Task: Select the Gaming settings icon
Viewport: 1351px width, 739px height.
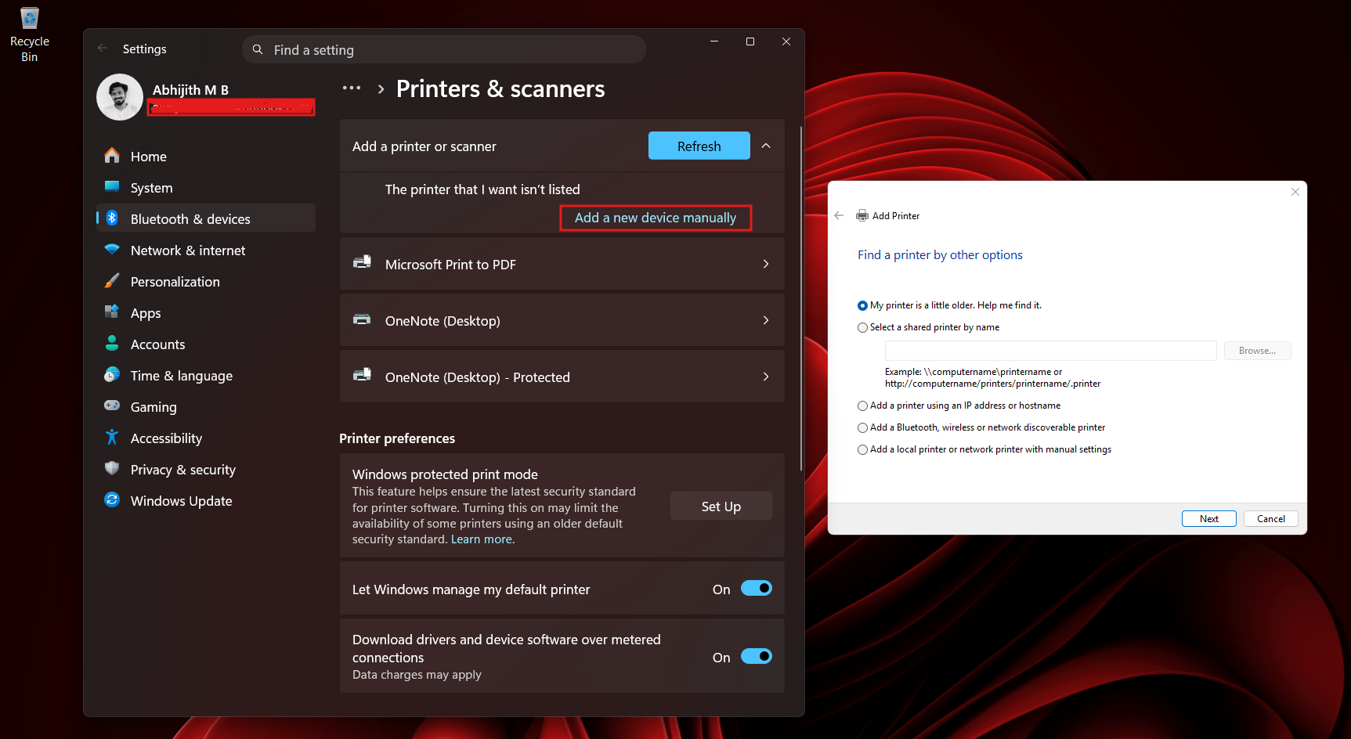Action: coord(112,406)
